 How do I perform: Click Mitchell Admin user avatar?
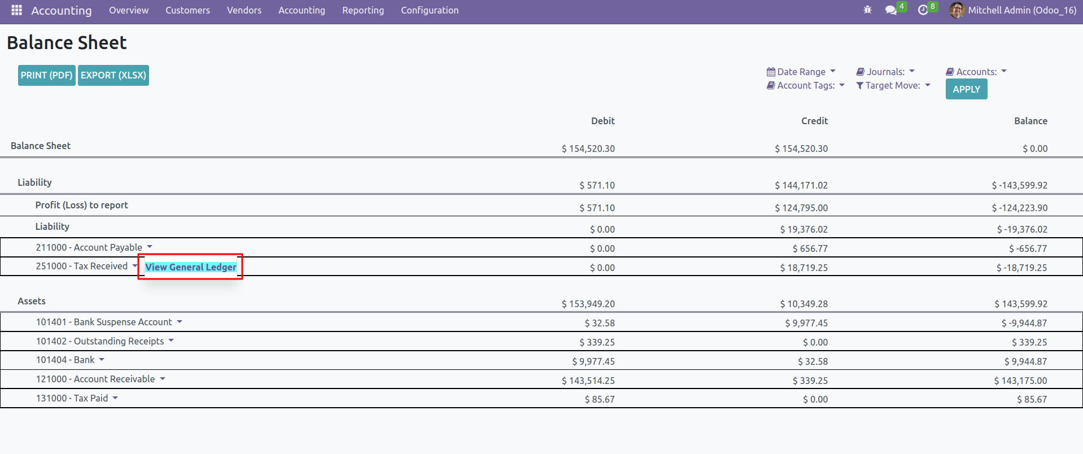click(x=957, y=10)
